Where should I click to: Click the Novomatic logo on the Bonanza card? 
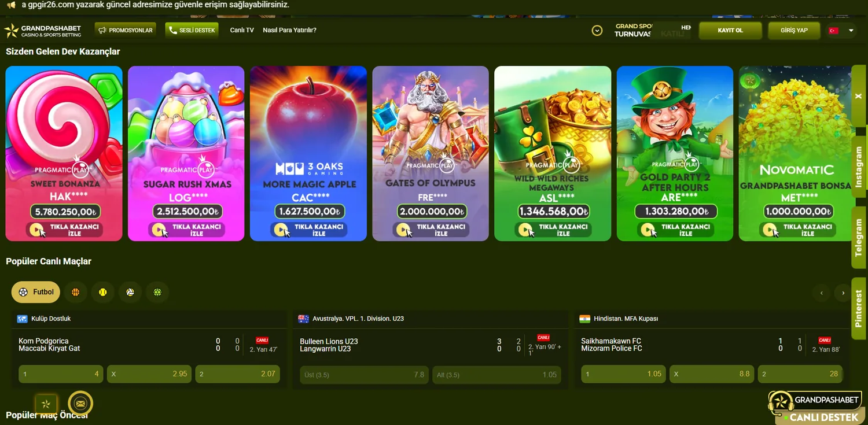pos(797,170)
